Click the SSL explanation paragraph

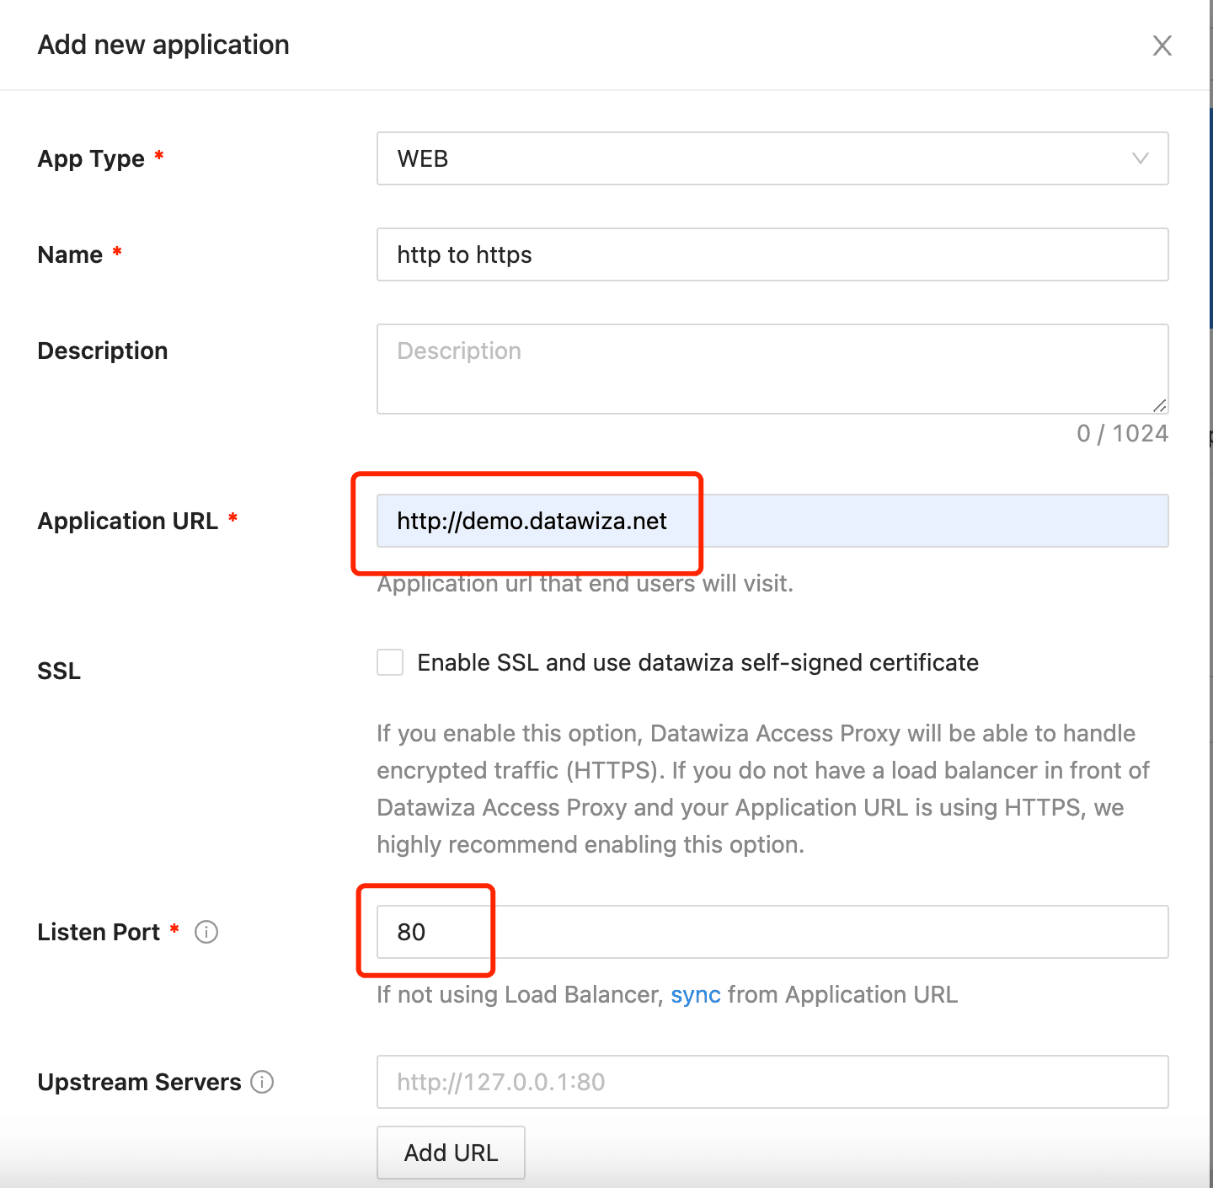point(763,789)
